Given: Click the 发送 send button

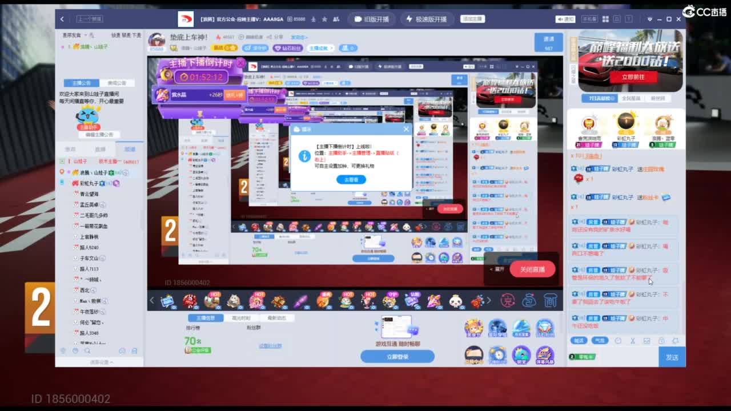Looking at the screenshot, I should click(x=672, y=357).
